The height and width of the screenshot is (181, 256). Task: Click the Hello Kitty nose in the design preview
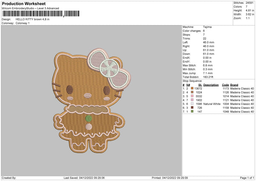pyautogui.click(x=87, y=95)
